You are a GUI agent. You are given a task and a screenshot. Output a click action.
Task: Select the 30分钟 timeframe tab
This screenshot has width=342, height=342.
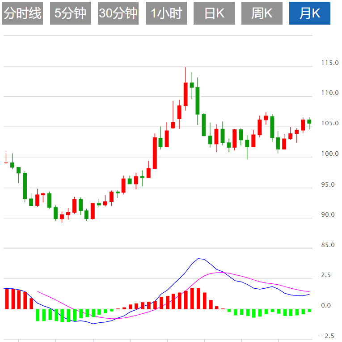118,13
